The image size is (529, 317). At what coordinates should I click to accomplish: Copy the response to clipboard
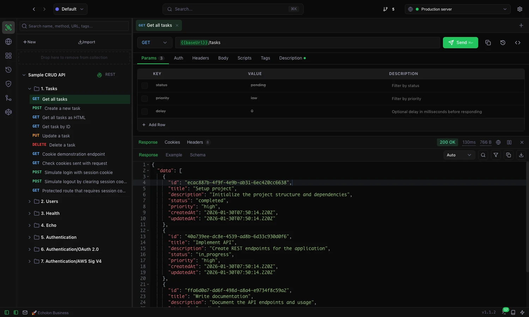click(x=508, y=155)
